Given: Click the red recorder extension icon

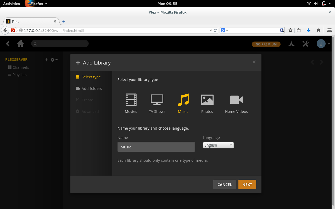Looking at the screenshot, I should click(x=13, y=30).
